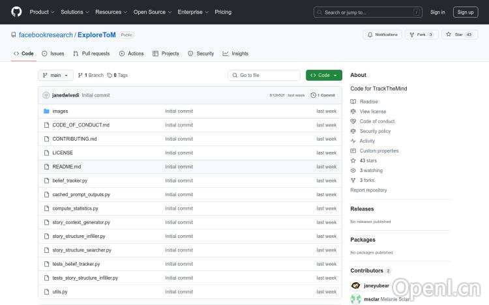Switch to the Pull requests tab
Image resolution: width=489 pixels, height=305 pixels.
(x=91, y=53)
